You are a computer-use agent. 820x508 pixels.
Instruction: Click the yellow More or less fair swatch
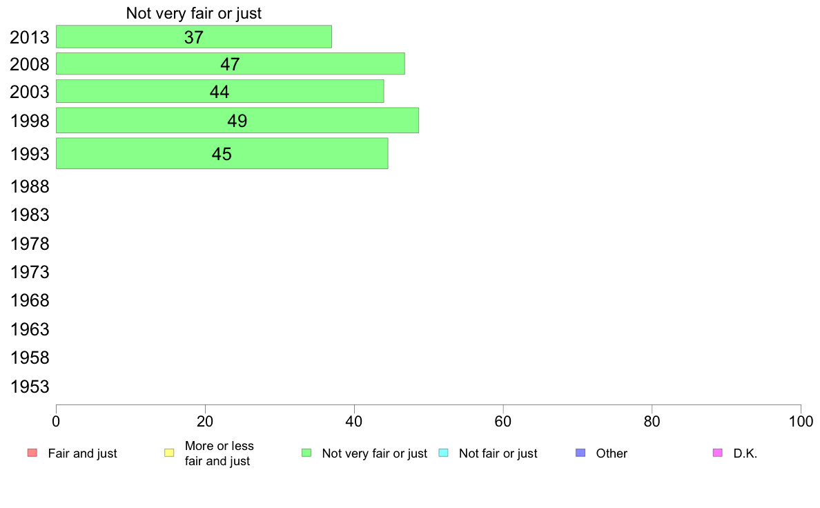click(169, 453)
